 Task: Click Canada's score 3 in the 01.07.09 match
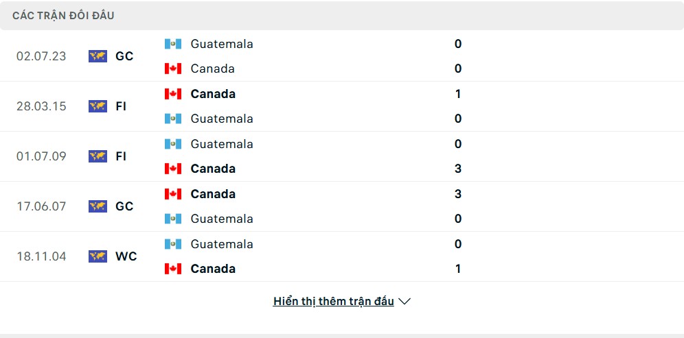[458, 169]
